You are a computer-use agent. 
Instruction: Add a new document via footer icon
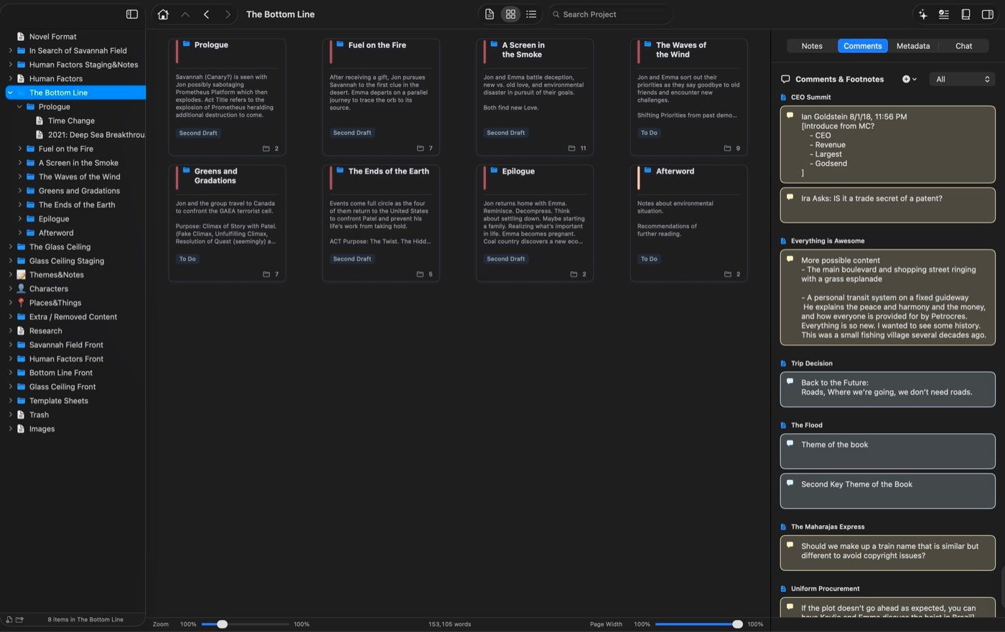point(8,619)
